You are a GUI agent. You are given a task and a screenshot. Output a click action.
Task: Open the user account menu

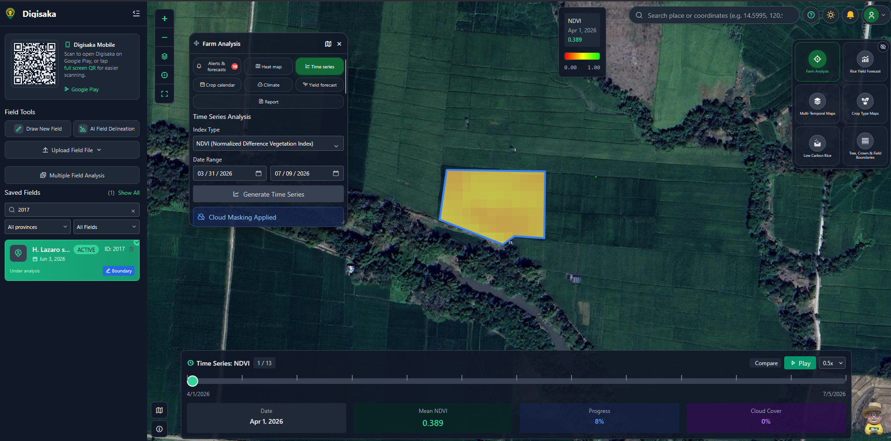click(x=874, y=15)
